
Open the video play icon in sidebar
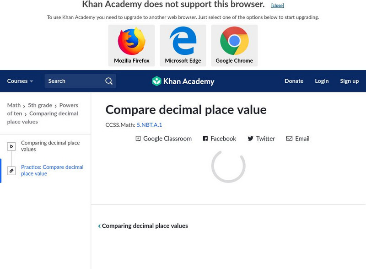coord(11,146)
